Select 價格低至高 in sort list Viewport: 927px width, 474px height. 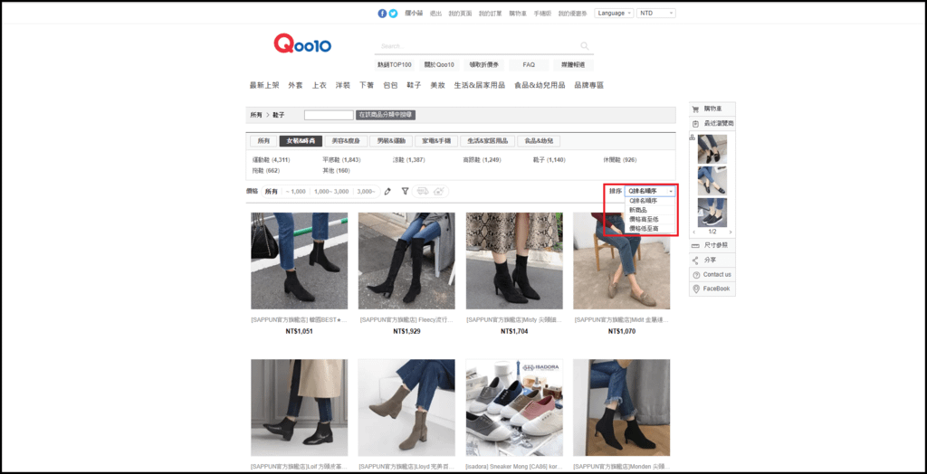pyautogui.click(x=650, y=228)
